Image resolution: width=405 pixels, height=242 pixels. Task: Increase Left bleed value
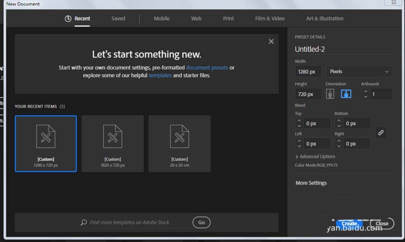(x=299, y=141)
